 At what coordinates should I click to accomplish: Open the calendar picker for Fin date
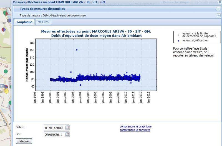[67, 134]
